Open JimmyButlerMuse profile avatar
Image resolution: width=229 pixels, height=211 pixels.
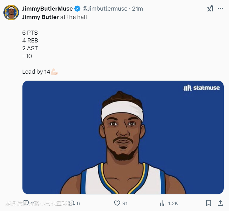(x=11, y=12)
